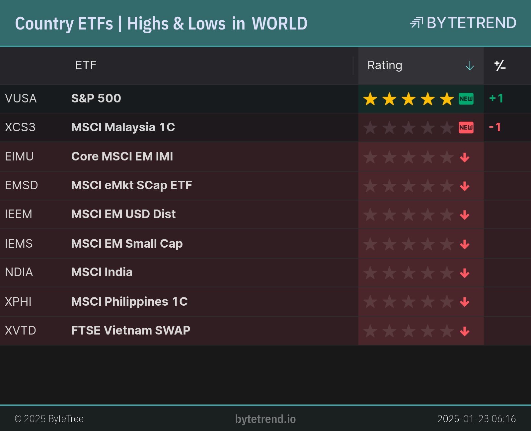
Task: Click the red down arrow for MSCI India
Action: [465, 273]
